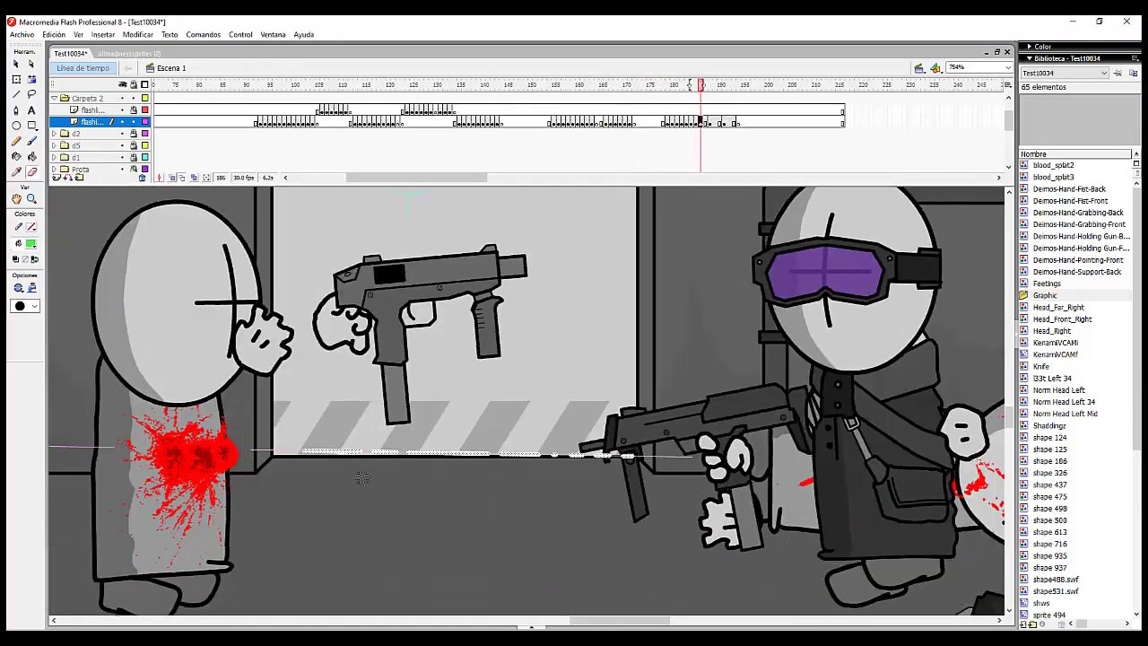Click the insert layer icon
Image resolution: width=1148 pixels, height=646 pixels.
[x=56, y=178]
